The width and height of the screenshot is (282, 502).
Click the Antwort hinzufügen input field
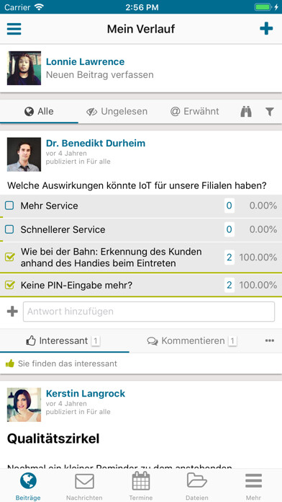pos(149,312)
